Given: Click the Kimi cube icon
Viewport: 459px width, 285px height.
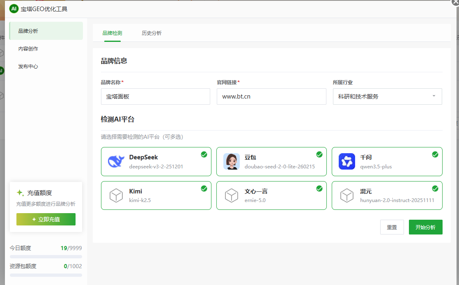Looking at the screenshot, I should point(116,195).
